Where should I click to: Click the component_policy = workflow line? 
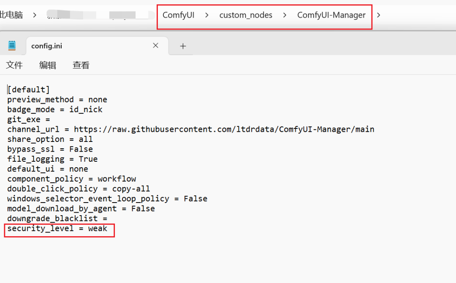[71, 179]
